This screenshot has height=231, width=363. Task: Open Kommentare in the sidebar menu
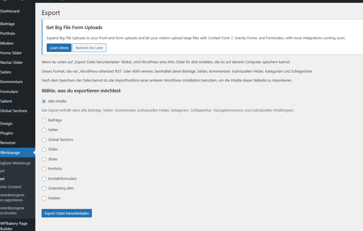11,82
